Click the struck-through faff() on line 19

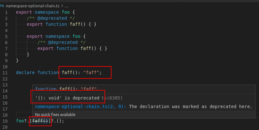point(40,121)
